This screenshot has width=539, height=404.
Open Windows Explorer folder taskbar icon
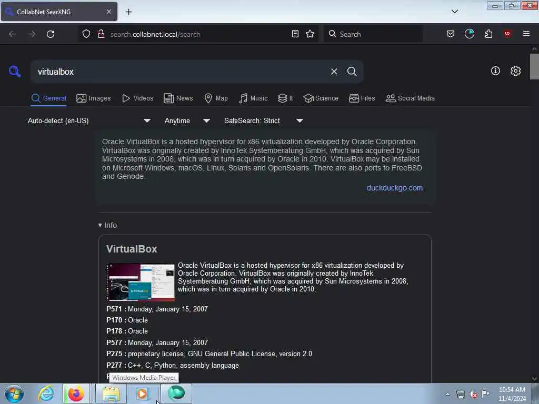click(x=111, y=393)
